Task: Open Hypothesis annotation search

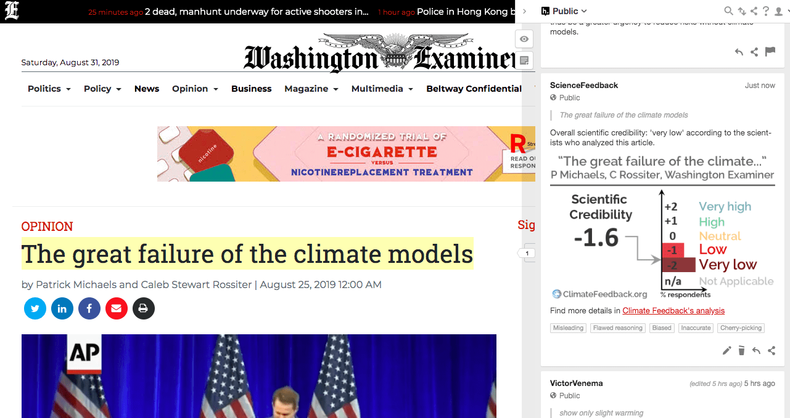Action: point(728,11)
